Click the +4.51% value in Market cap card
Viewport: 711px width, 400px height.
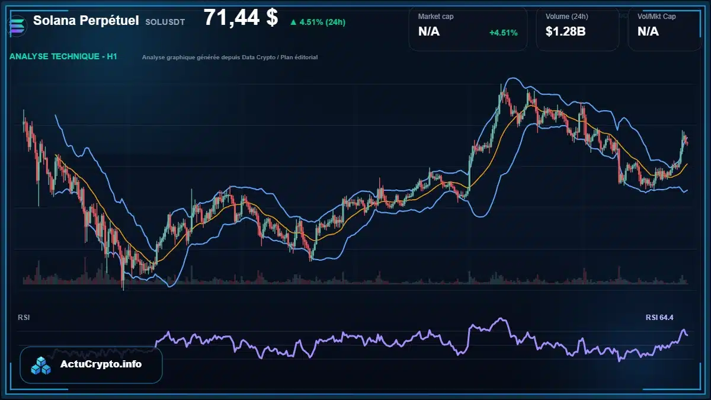pos(503,33)
